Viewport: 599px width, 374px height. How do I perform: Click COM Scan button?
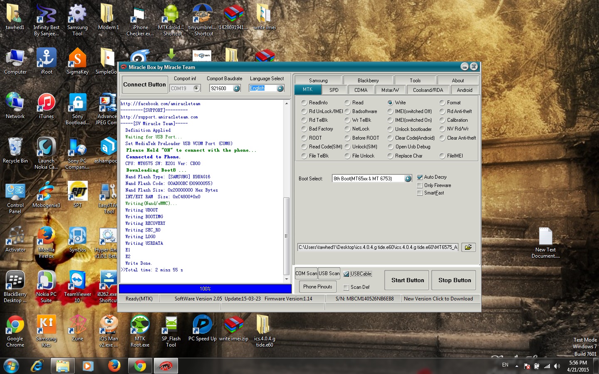tap(306, 273)
